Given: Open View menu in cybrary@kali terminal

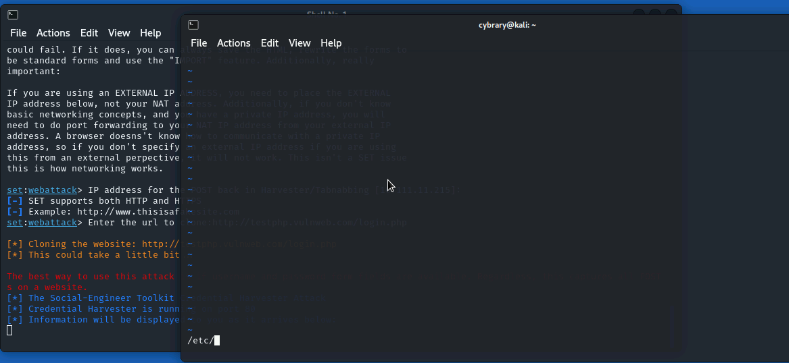Looking at the screenshot, I should pyautogui.click(x=300, y=43).
